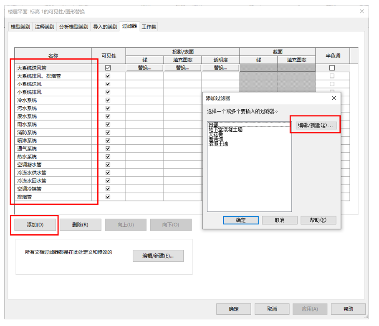Viewport: 379px width, 326px height.
Task: Click 帮助 in the main visibility dialog
Action: tap(348, 309)
